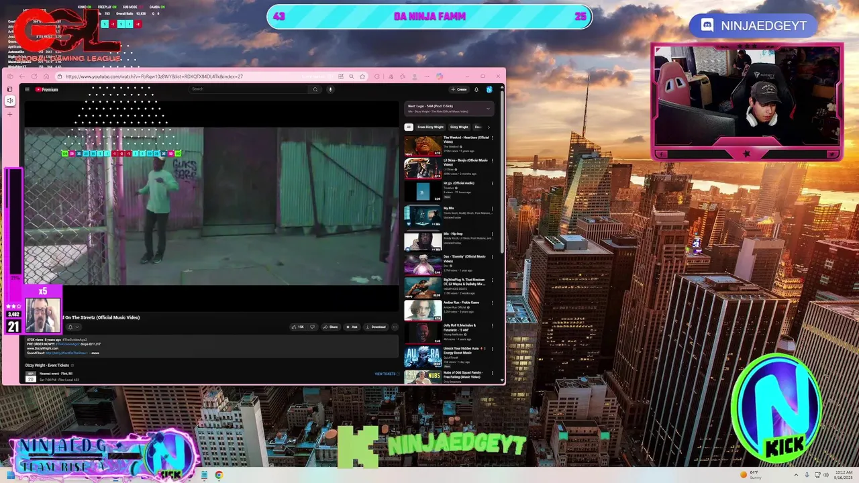Open weather widget in taskbar
Viewport: 859px width, 483px height.
[750, 475]
